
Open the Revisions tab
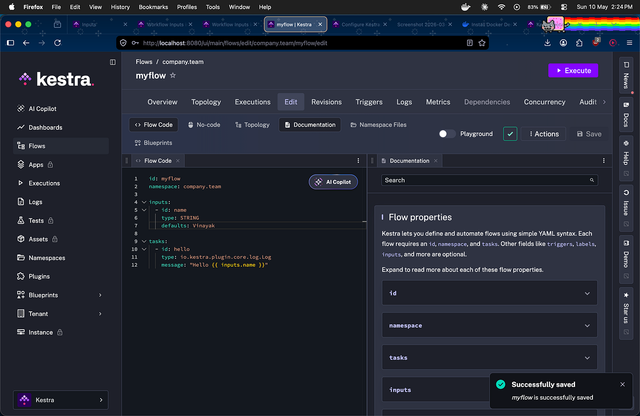click(326, 102)
